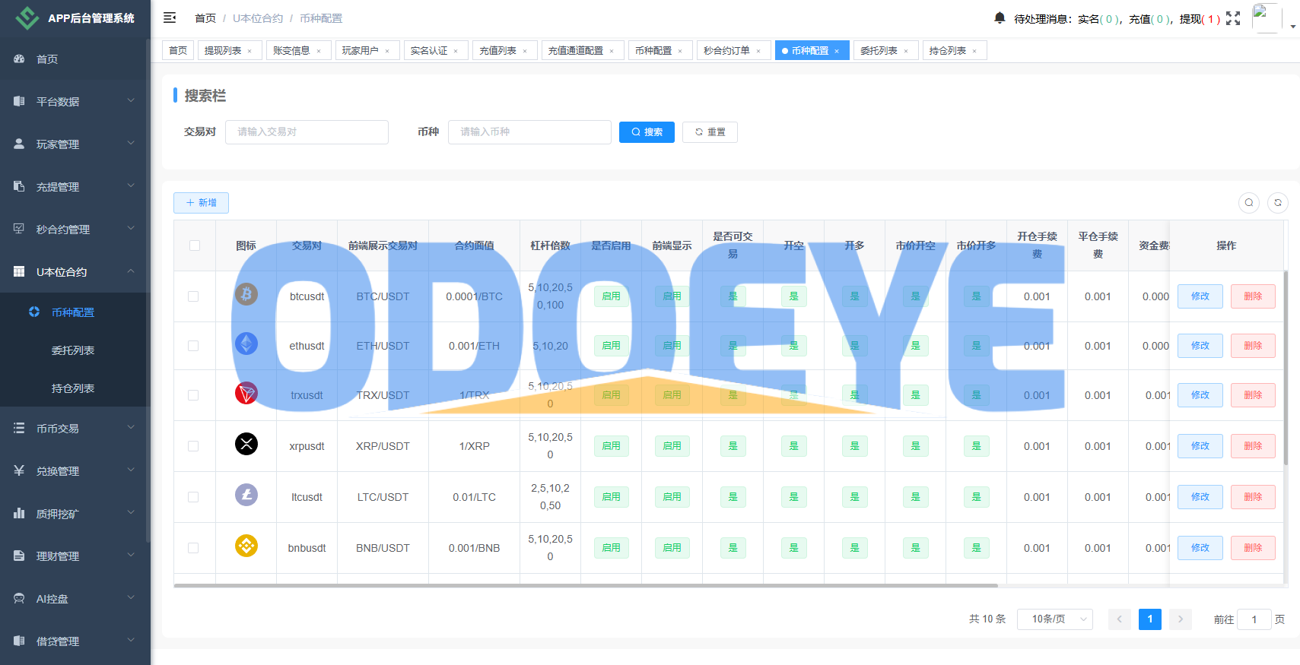Close the 玩家用户 tab

tap(387, 51)
